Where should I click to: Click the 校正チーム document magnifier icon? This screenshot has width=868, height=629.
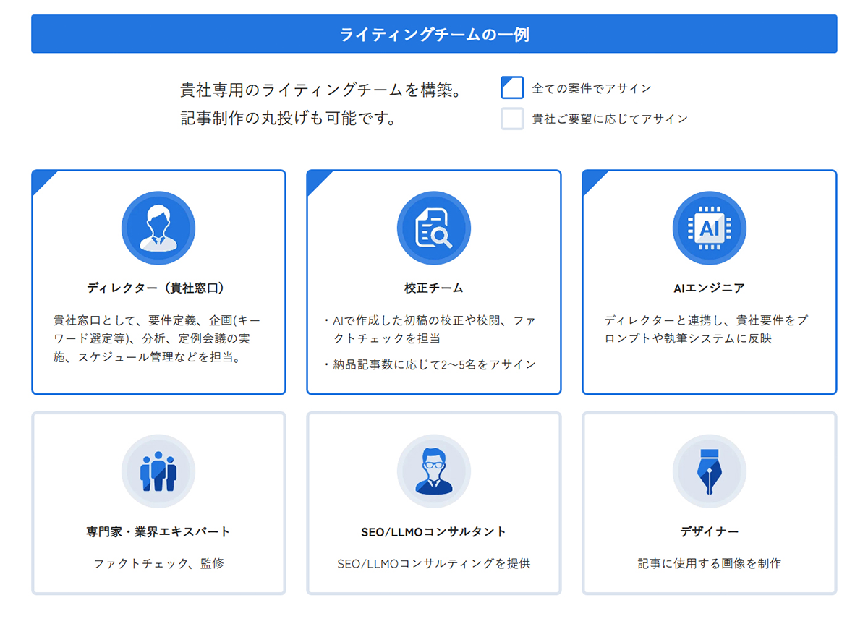[433, 227]
